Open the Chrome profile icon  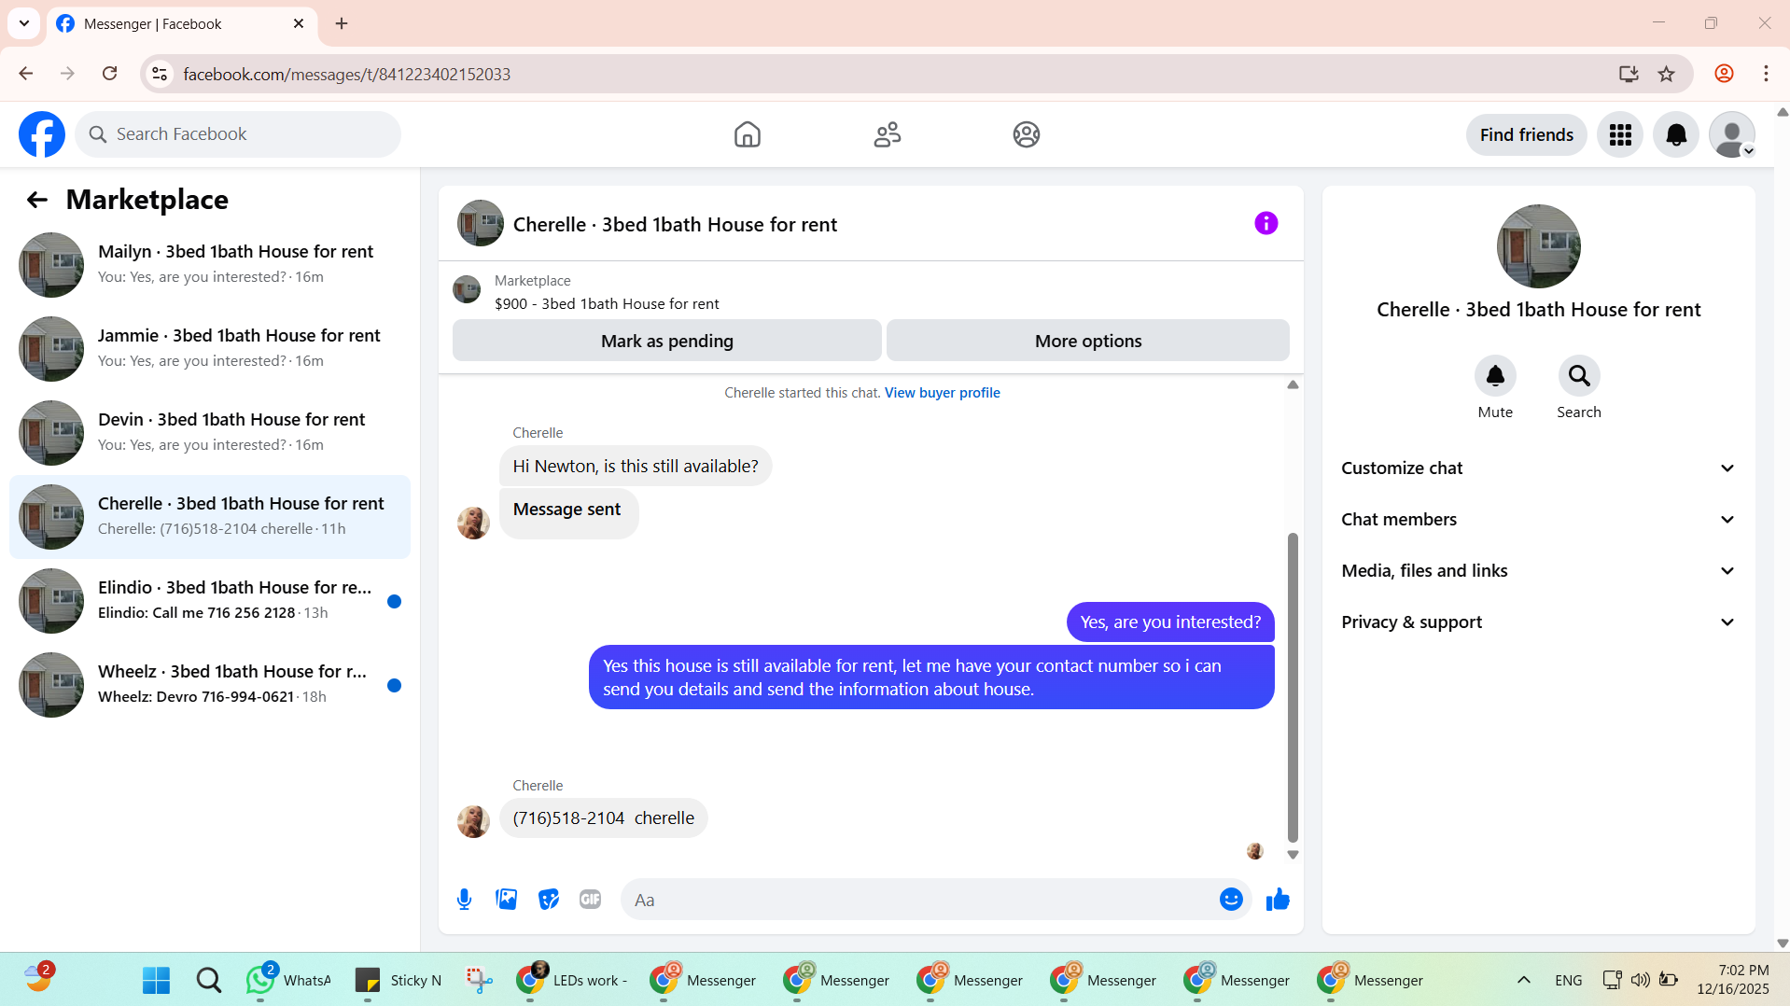click(x=1724, y=74)
